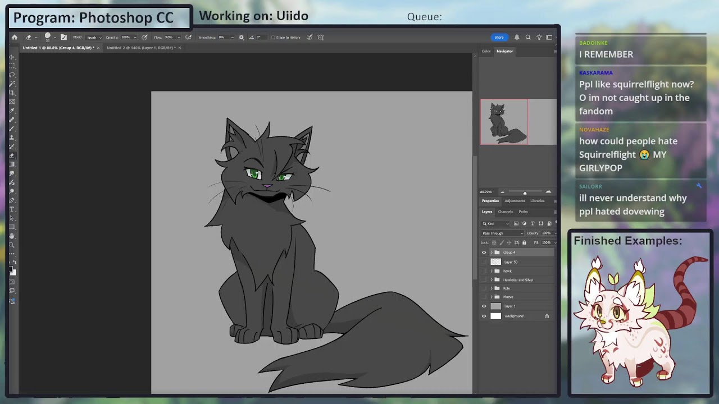Filter layers by pixel layers icon
This screenshot has width=719, height=404.
click(516, 223)
